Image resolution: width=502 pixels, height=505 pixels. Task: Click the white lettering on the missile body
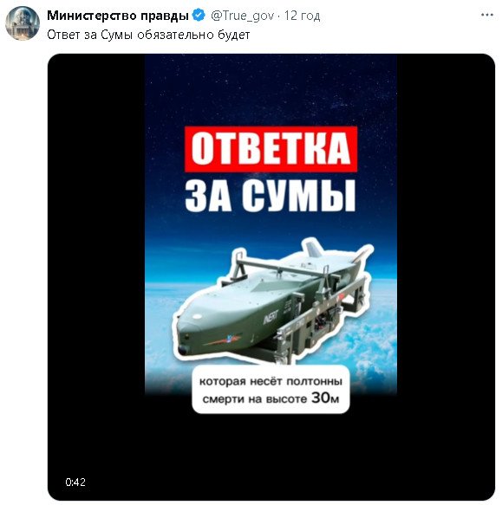271,317
